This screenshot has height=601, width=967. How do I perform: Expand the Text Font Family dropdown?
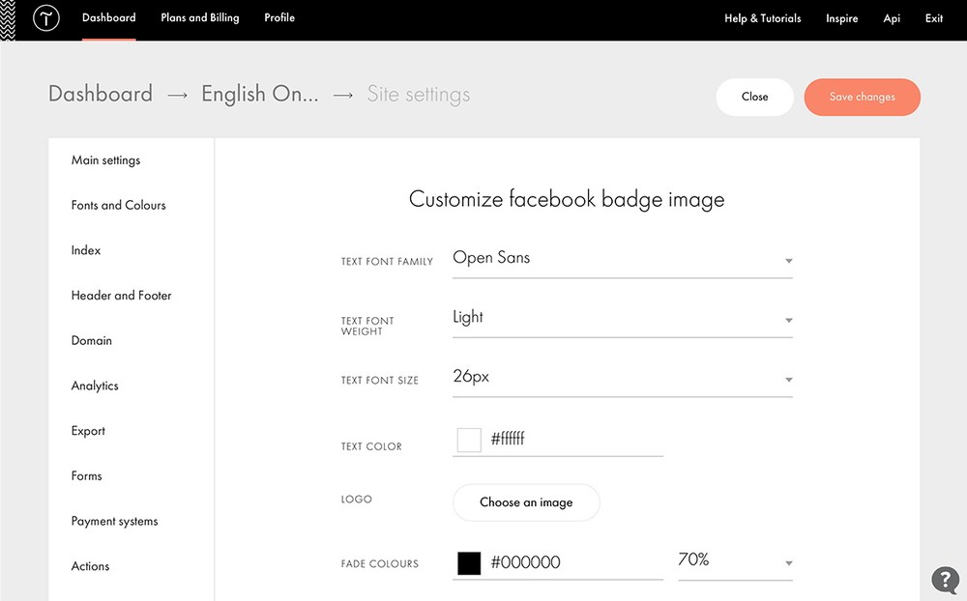(622, 260)
